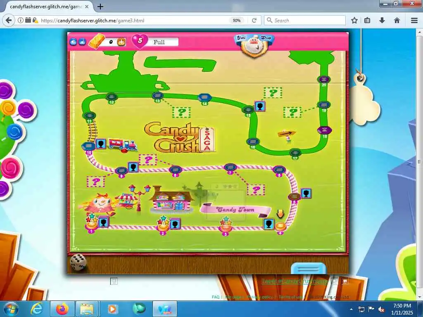This screenshot has height=317, width=423.
Task: Click the Candy Town ribbon banner
Action: [x=235, y=210]
